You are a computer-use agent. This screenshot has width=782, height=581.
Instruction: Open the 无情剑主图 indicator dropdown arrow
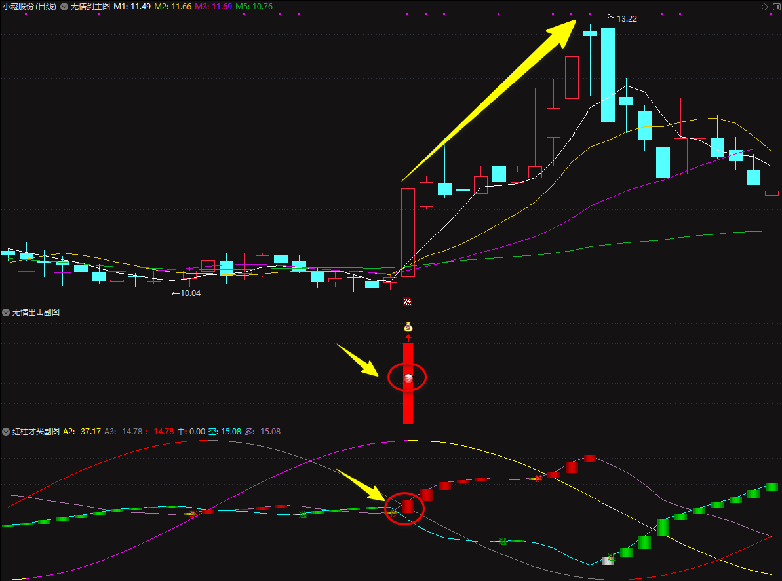[x=64, y=7]
